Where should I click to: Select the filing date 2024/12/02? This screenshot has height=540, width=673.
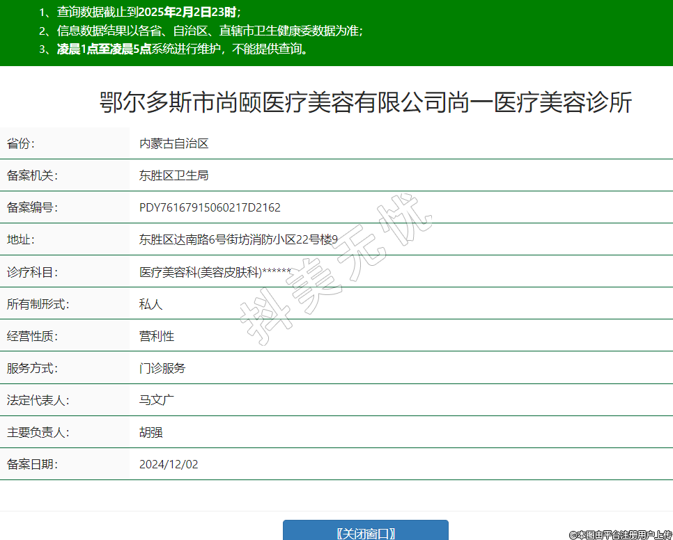pos(169,464)
